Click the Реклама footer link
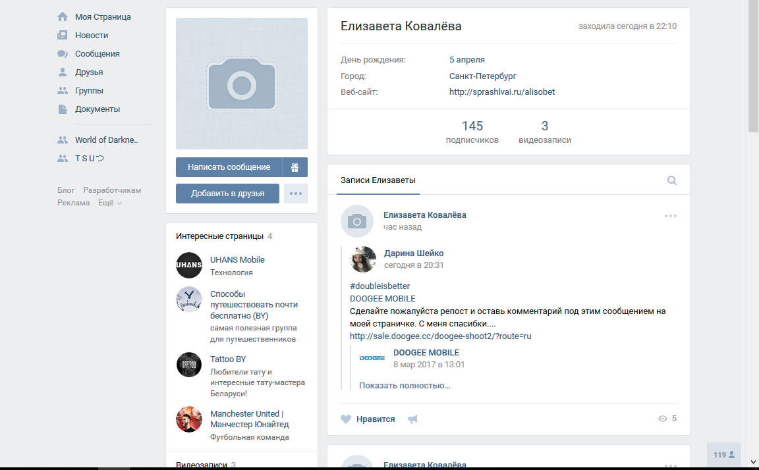This screenshot has height=470, width=759. coord(74,203)
